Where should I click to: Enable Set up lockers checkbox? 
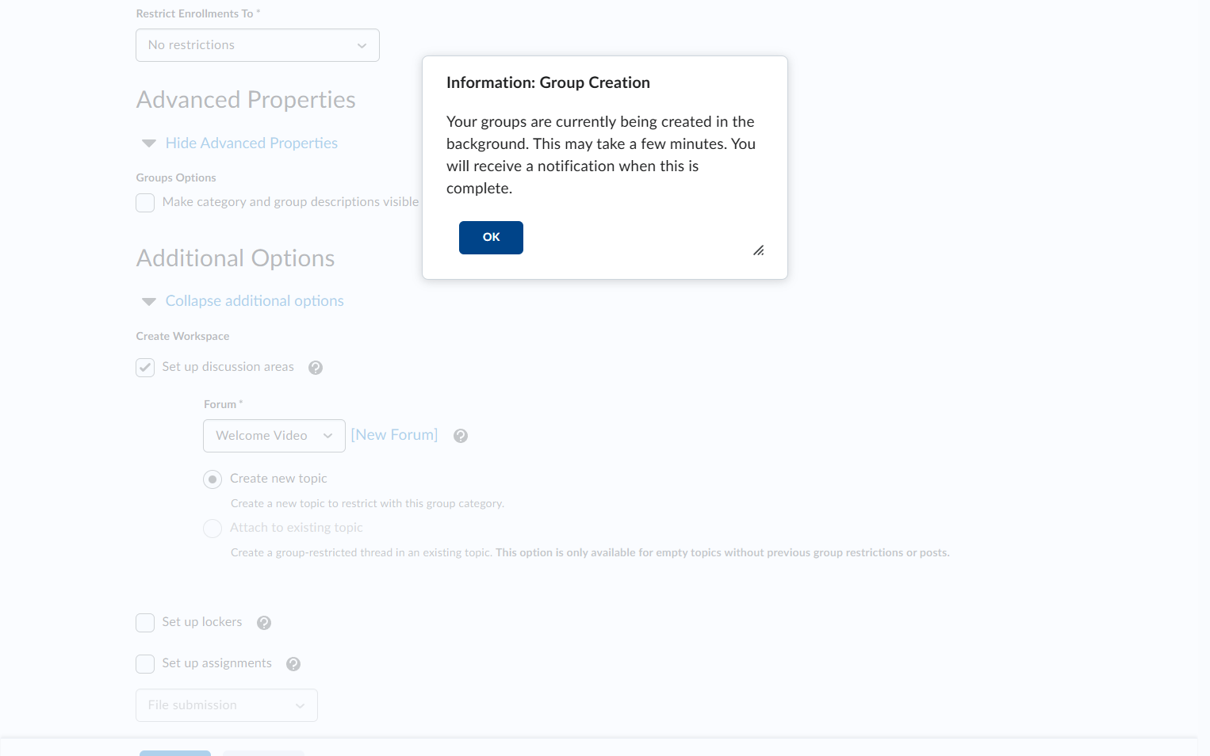pyautogui.click(x=145, y=623)
